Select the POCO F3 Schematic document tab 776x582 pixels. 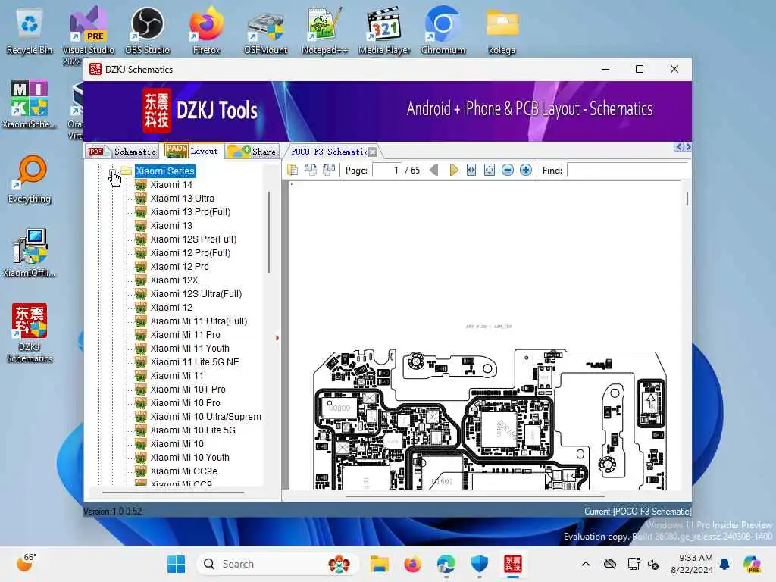coord(328,152)
